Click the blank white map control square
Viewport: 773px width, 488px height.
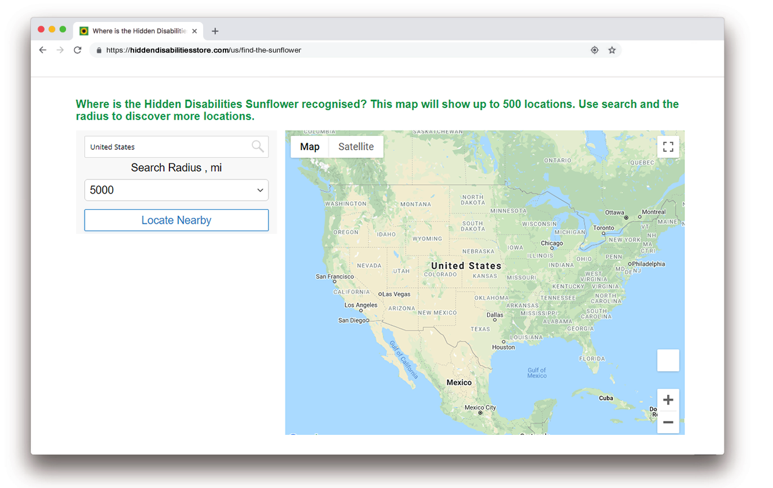[668, 360]
